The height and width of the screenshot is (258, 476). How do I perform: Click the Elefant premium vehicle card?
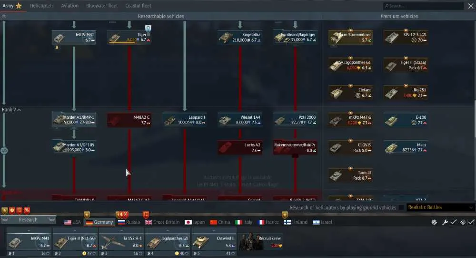[x=351, y=93]
